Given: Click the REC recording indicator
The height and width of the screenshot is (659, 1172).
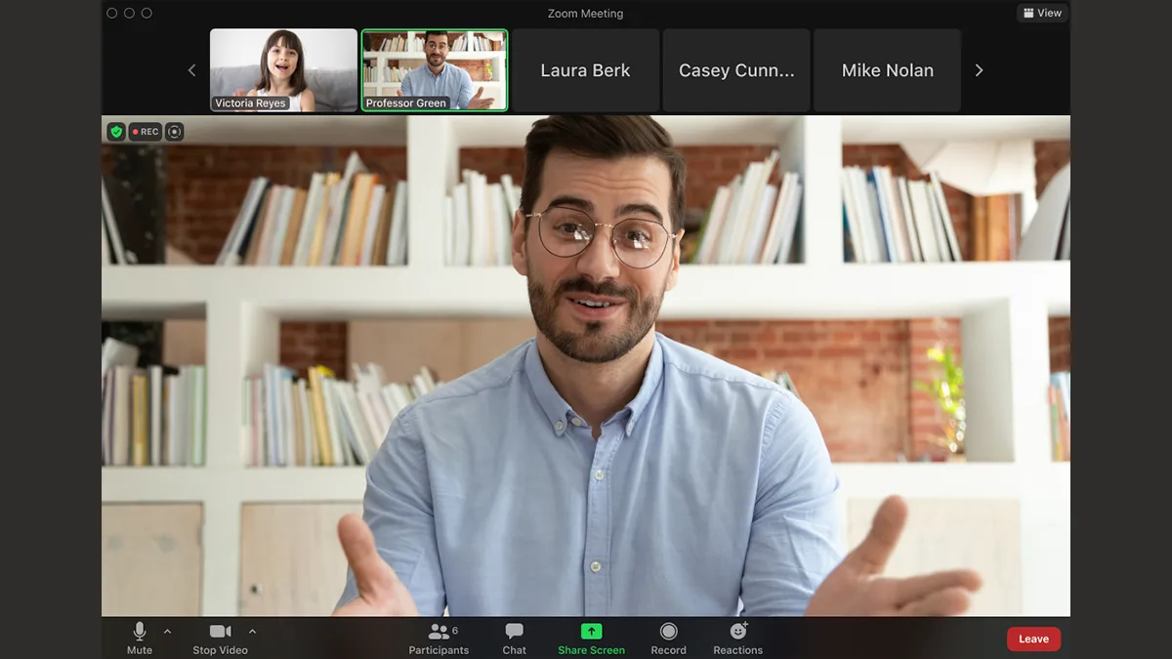Looking at the screenshot, I should (146, 132).
